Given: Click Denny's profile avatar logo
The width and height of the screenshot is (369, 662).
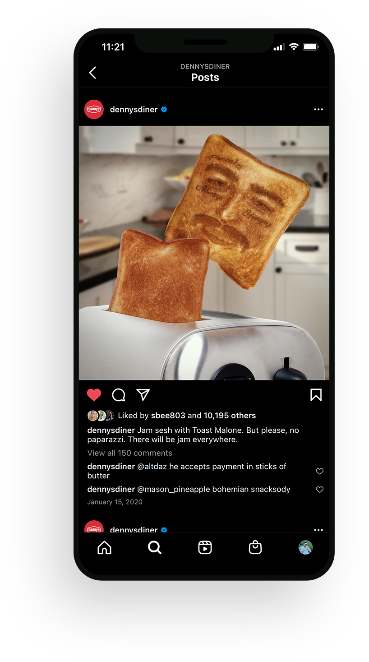Looking at the screenshot, I should 94,109.
